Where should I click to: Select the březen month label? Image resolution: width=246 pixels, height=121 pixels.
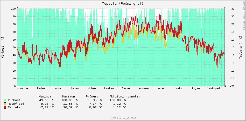[74, 88]
